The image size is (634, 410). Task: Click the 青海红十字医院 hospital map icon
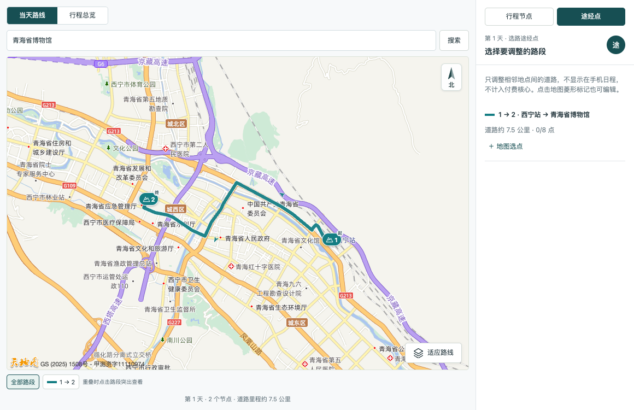(231, 266)
